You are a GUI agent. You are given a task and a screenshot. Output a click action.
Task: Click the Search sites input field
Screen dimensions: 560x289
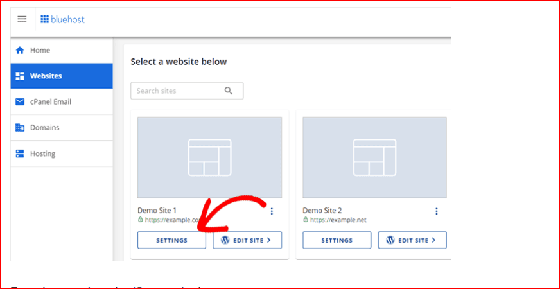(x=177, y=91)
